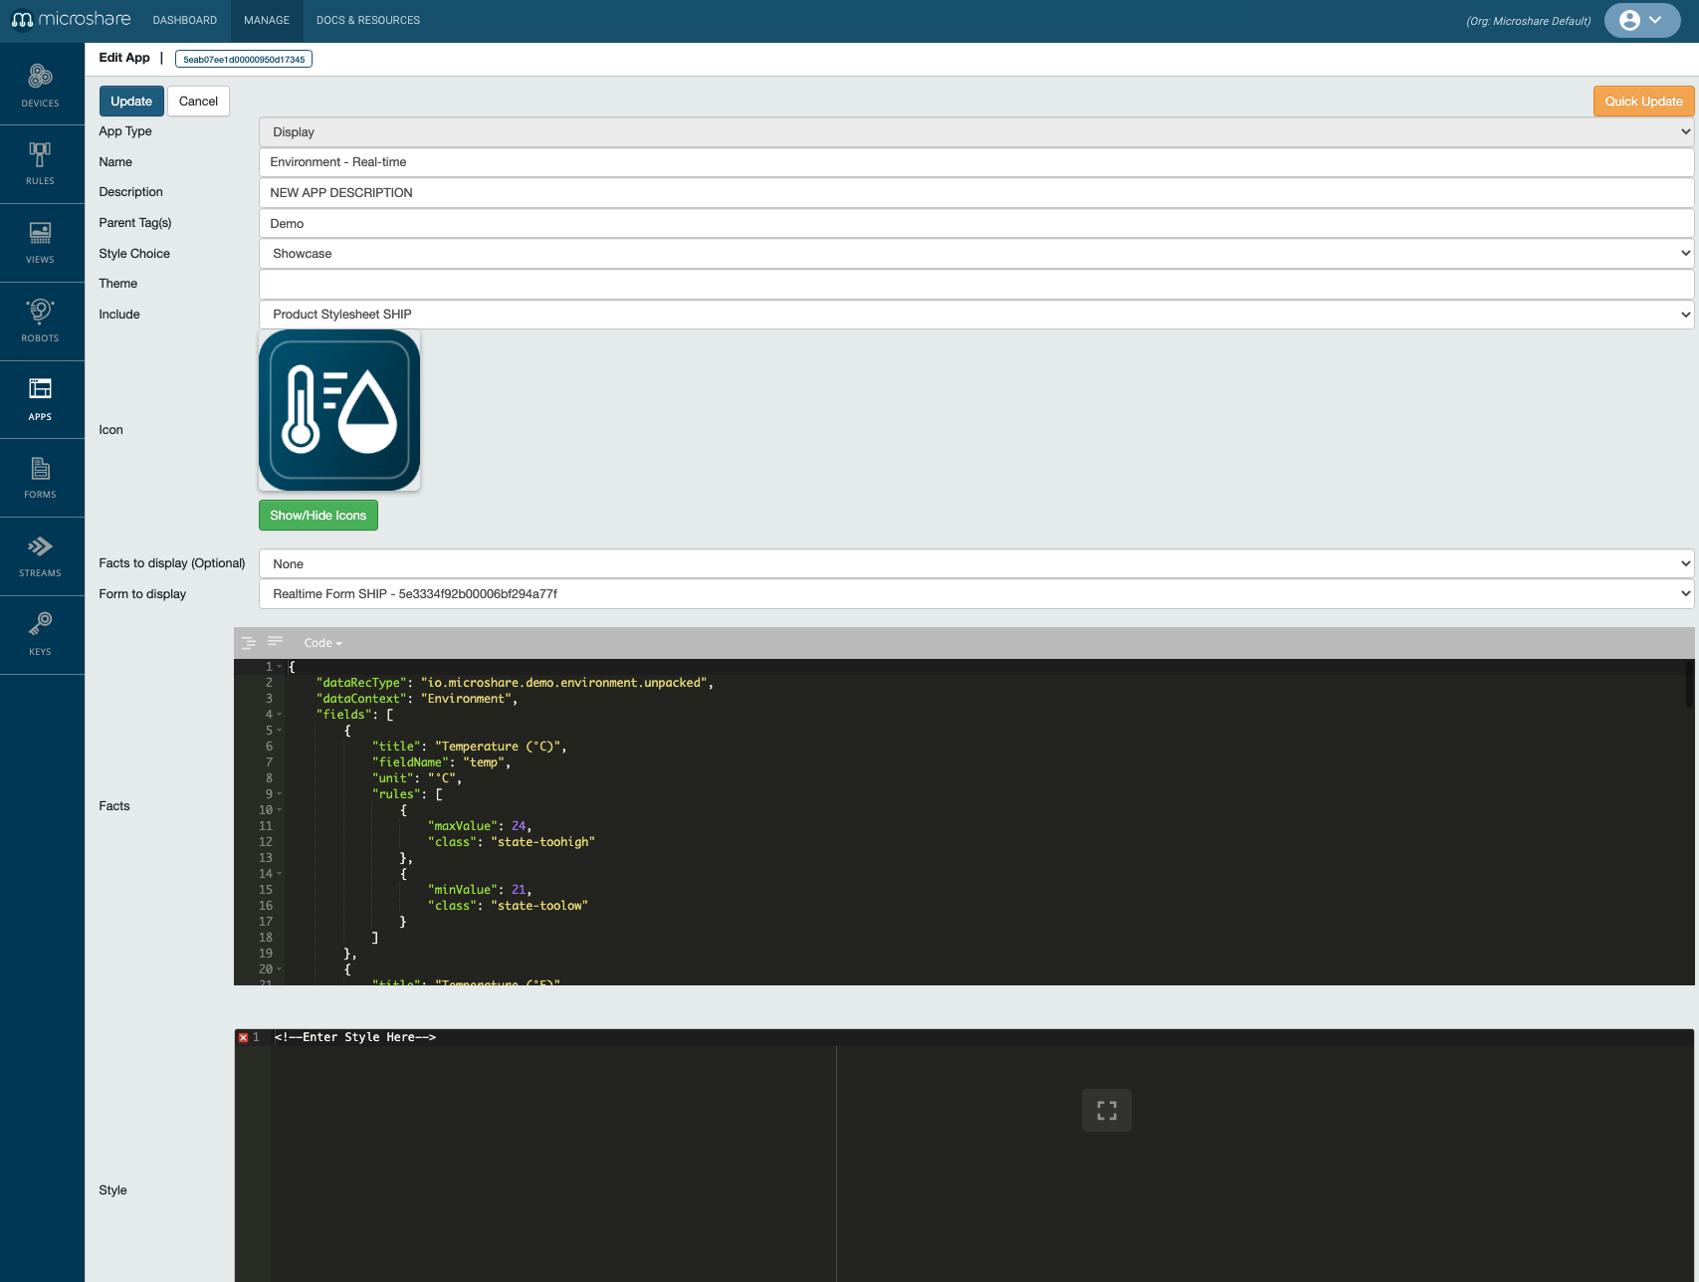Open the Devices sidebar section
The width and height of the screenshot is (1699, 1282).
[41, 86]
